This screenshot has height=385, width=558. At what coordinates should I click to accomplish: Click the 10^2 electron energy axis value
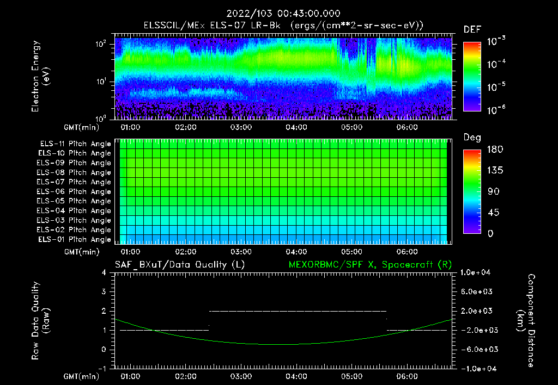pos(101,45)
